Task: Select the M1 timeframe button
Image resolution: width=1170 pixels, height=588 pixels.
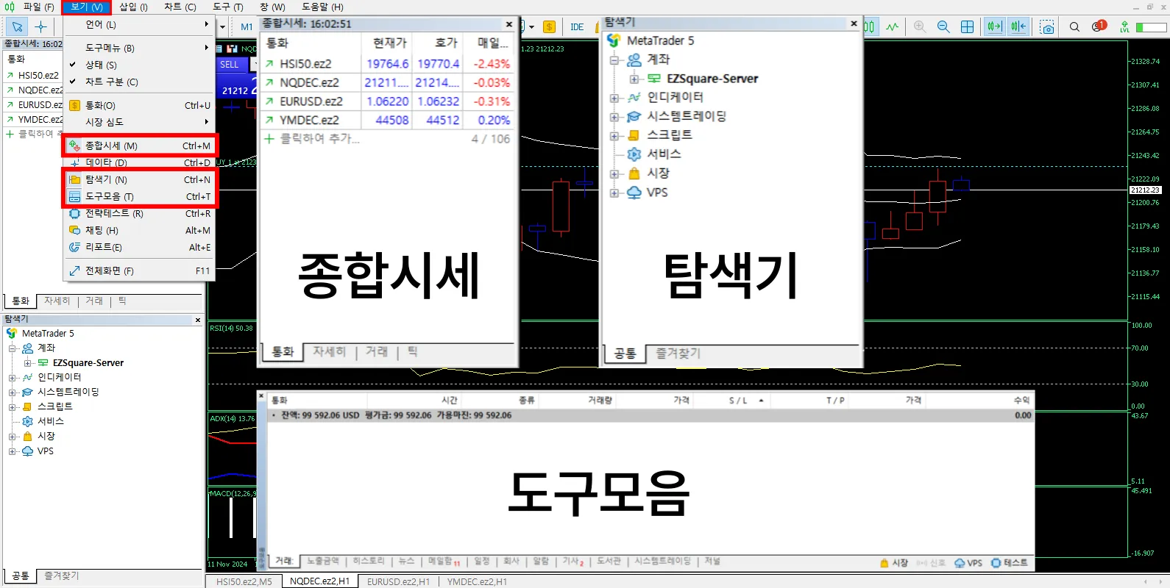Action: tap(247, 26)
